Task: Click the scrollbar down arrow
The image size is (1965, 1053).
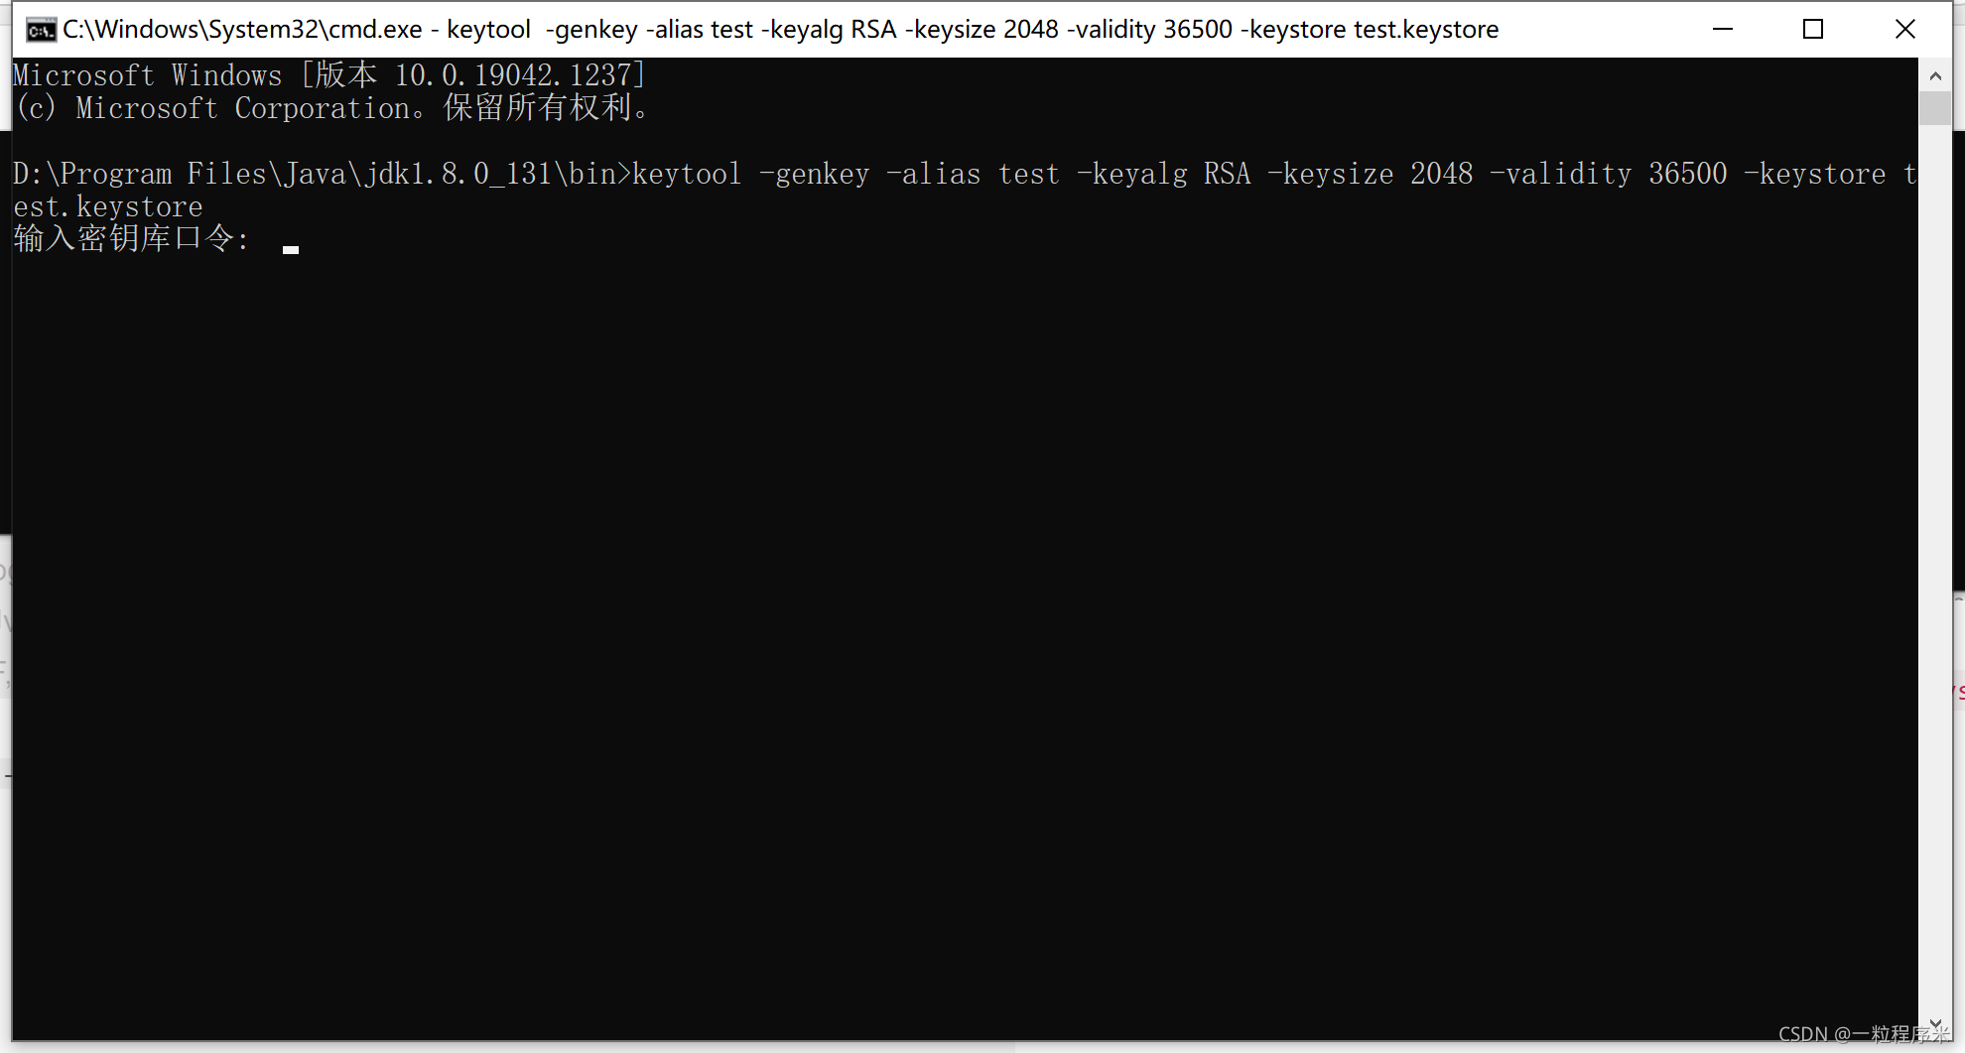Action: (x=1935, y=1024)
